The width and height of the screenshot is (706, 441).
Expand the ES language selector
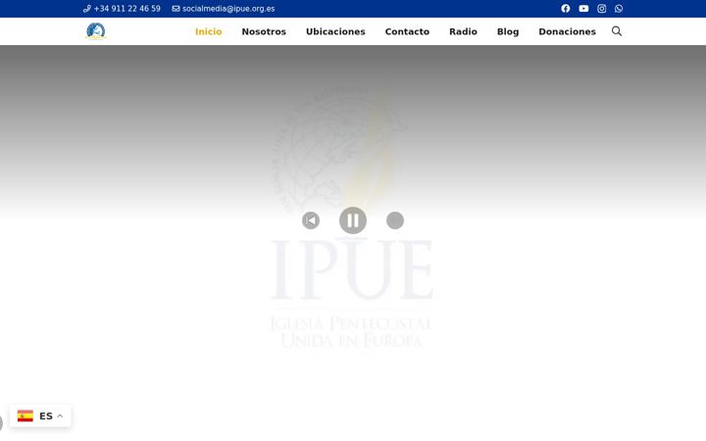coord(40,416)
